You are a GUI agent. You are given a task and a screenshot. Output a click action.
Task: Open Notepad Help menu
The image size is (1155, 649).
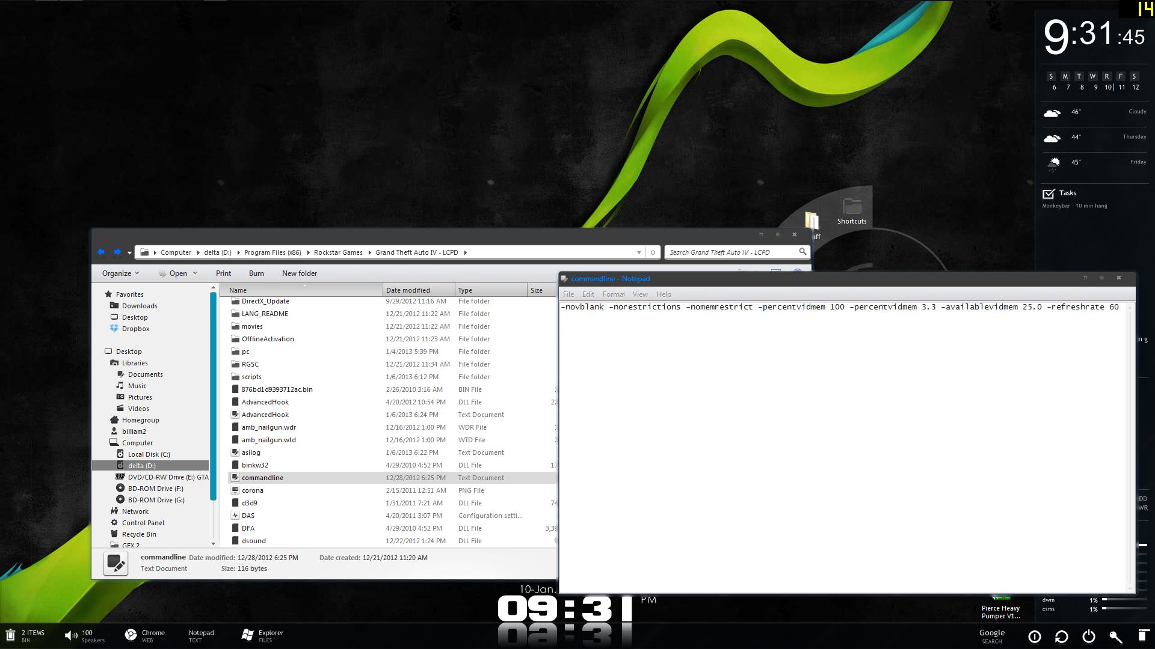pyautogui.click(x=664, y=294)
